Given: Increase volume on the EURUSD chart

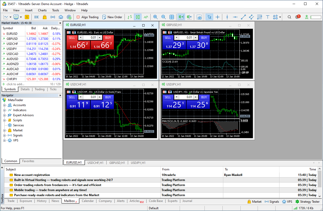Looking at the screenshot, I should (100, 38).
